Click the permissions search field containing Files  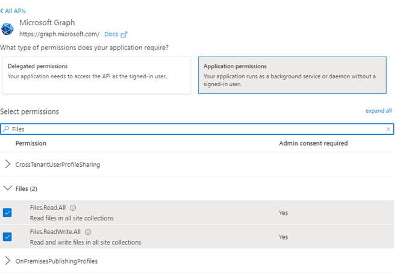tap(197, 129)
